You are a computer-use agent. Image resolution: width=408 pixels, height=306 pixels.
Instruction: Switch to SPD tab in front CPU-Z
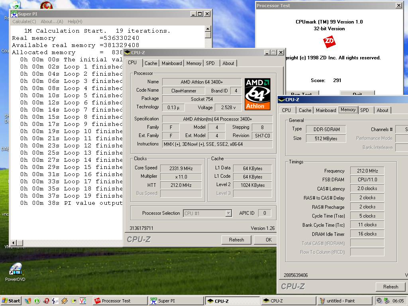click(x=210, y=63)
